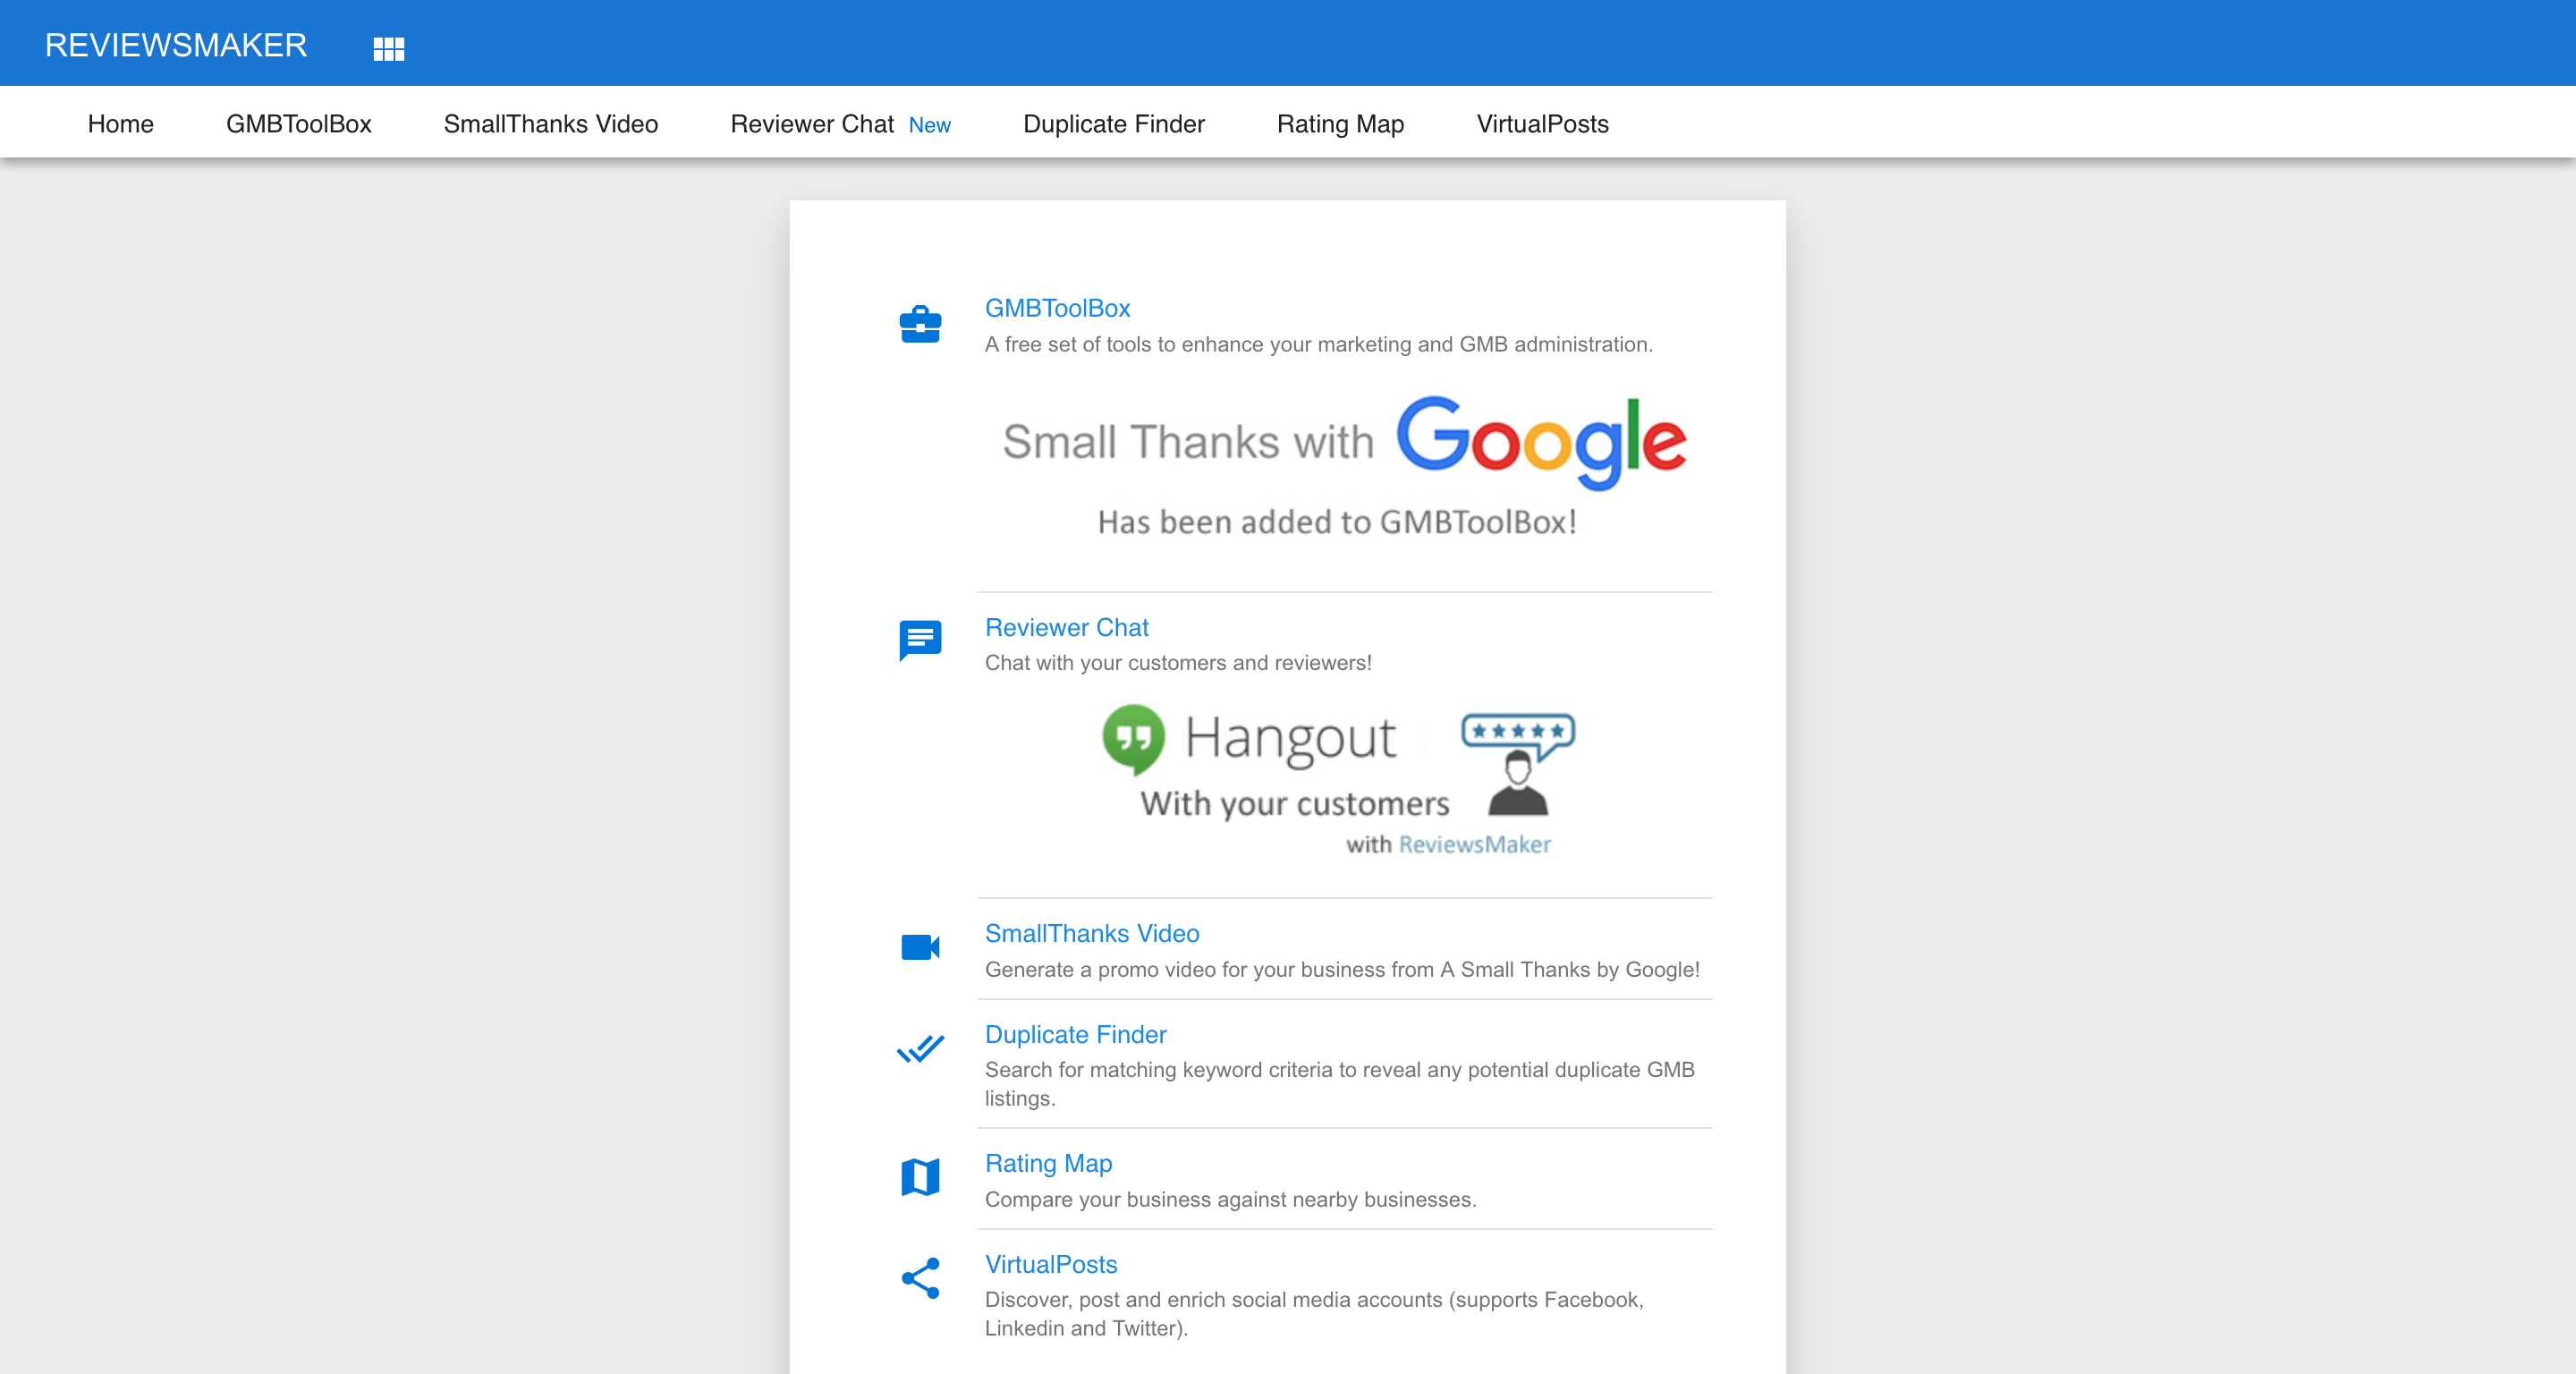The height and width of the screenshot is (1374, 2576).
Task: Go to Home in navigation bar
Action: click(121, 124)
